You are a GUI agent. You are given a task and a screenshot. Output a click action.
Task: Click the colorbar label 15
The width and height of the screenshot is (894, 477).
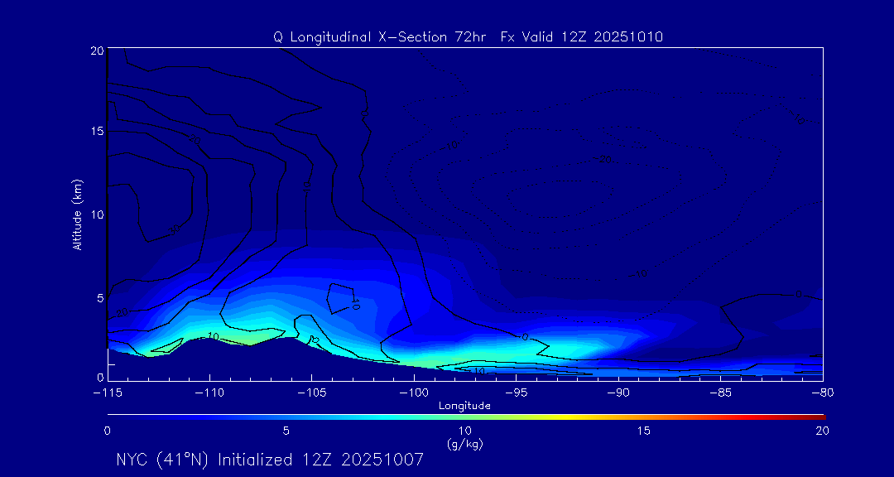click(643, 431)
